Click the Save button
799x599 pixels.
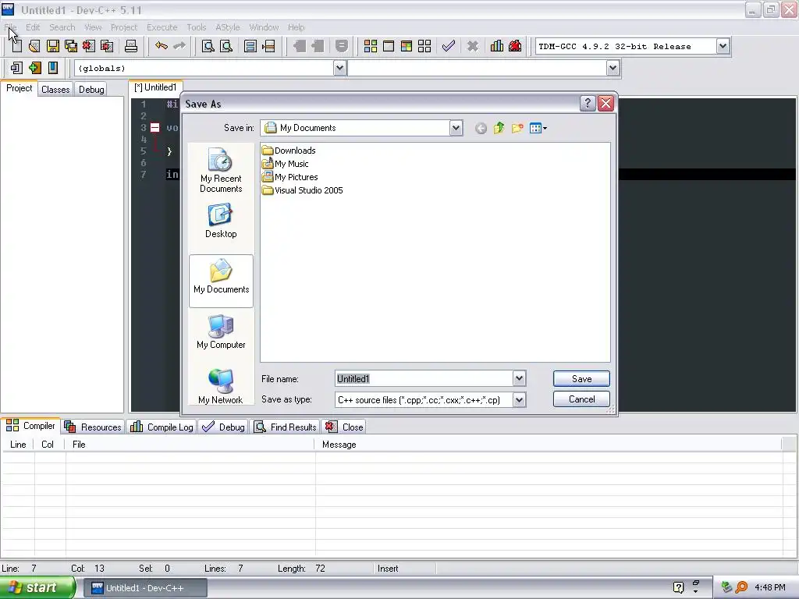[581, 379]
